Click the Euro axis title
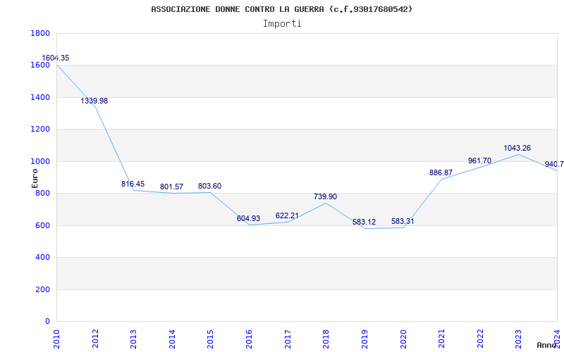564x352 pixels. point(35,178)
